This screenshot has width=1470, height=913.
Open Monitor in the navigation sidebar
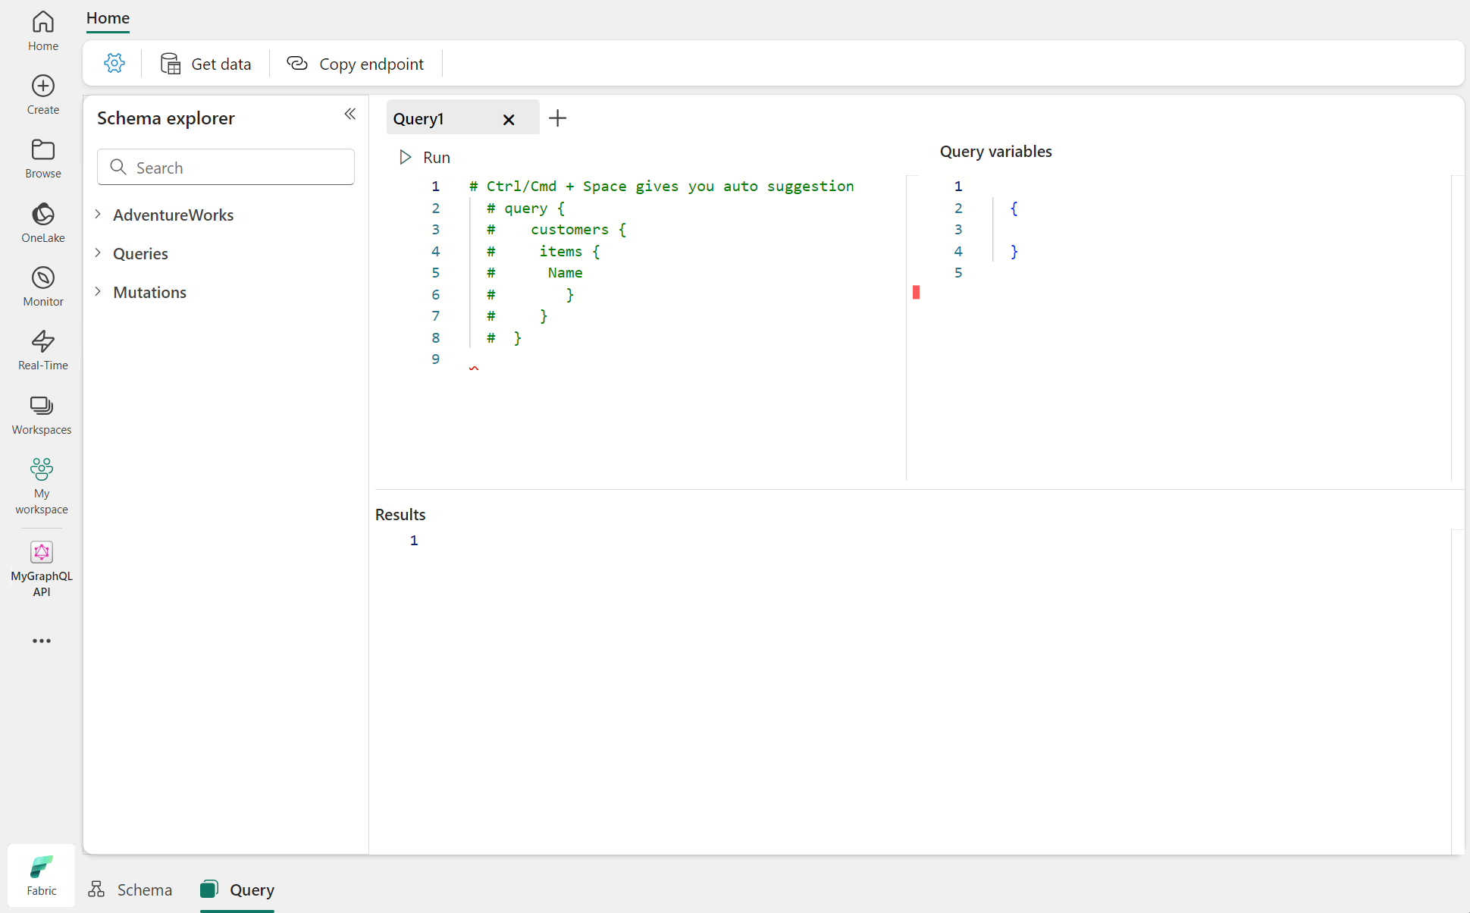tap(42, 286)
